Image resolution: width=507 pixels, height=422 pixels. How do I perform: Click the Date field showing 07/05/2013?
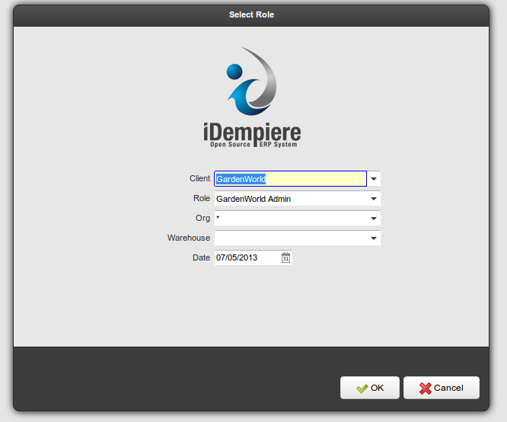(247, 257)
